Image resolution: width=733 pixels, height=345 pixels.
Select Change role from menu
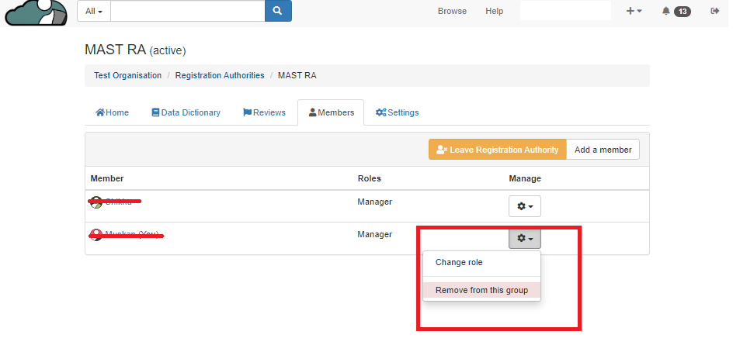(459, 263)
